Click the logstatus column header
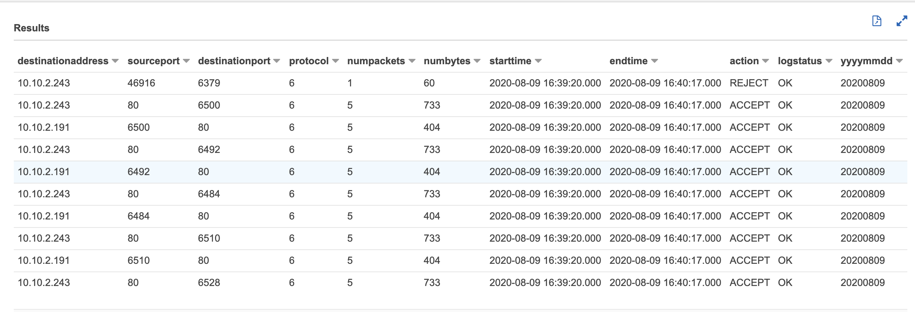The height and width of the screenshot is (312, 915). 800,61
